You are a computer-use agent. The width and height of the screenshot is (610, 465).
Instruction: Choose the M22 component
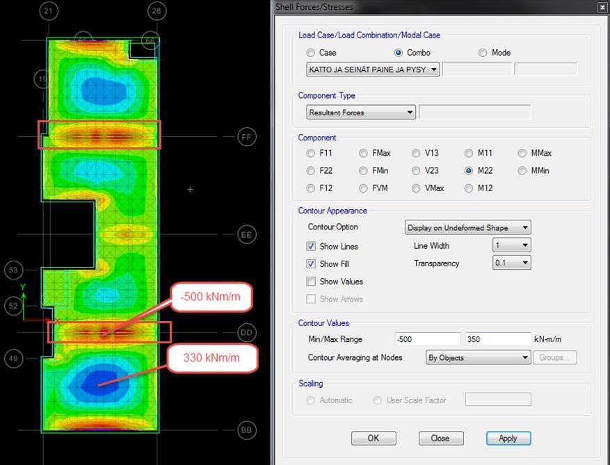[x=469, y=171]
